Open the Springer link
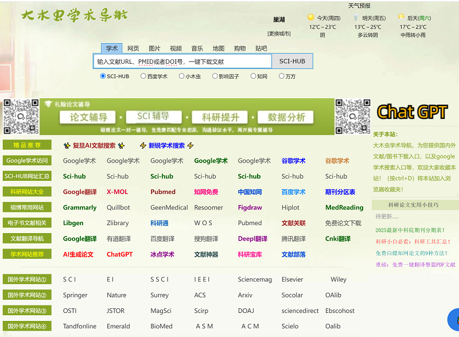The width and height of the screenshot is (459, 337). [x=75, y=295]
